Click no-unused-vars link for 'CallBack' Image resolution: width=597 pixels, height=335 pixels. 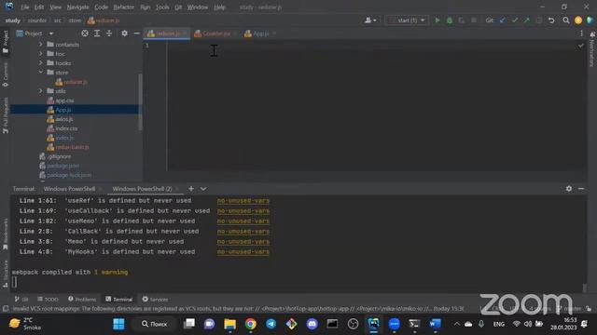click(x=243, y=232)
